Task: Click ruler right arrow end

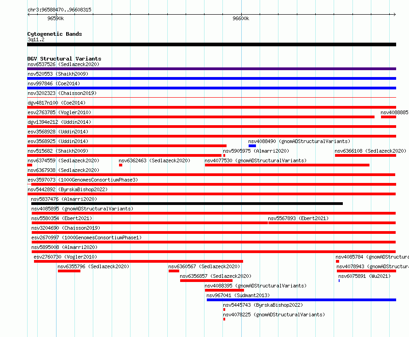Action: pyautogui.click(x=394, y=15)
